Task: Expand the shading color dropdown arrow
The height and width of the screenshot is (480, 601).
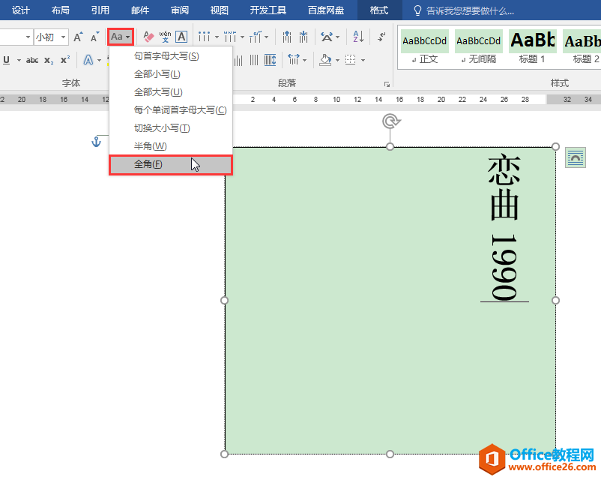Action: [338, 60]
